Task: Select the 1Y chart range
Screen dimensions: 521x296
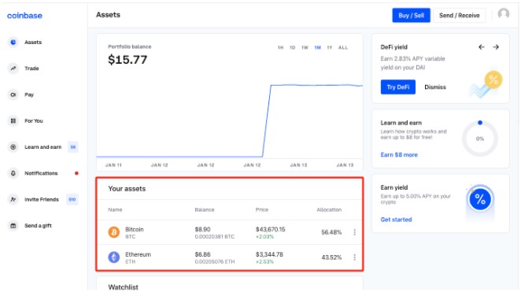Action: [x=330, y=48]
